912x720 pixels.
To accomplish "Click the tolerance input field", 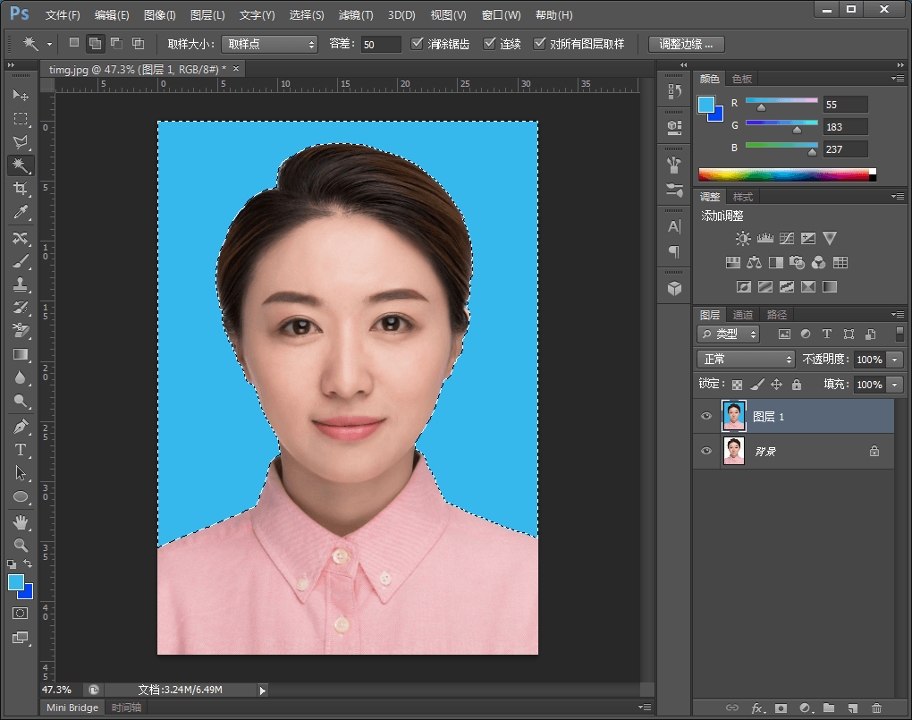I will [x=381, y=44].
